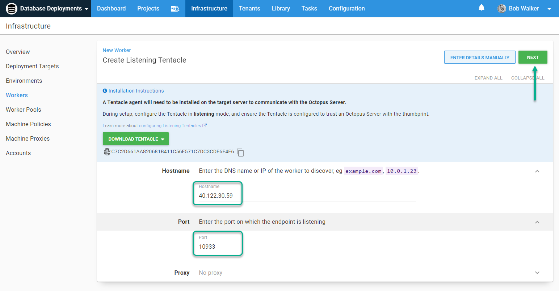Go to the Dashboard tab

tap(111, 8)
